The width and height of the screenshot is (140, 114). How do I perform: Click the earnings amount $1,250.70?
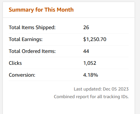click(x=95, y=39)
